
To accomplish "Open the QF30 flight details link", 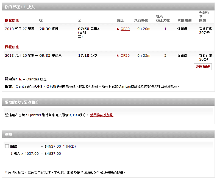I will coord(125,29).
